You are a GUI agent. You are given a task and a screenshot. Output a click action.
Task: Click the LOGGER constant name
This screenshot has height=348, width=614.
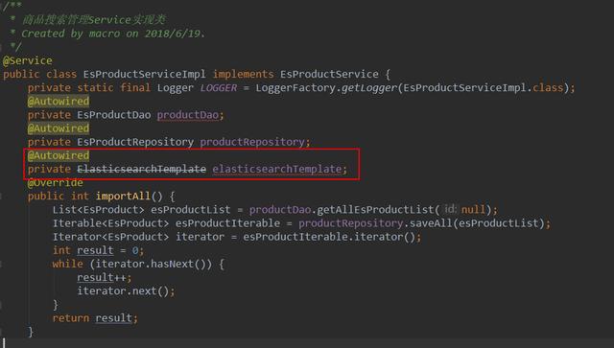(219, 87)
